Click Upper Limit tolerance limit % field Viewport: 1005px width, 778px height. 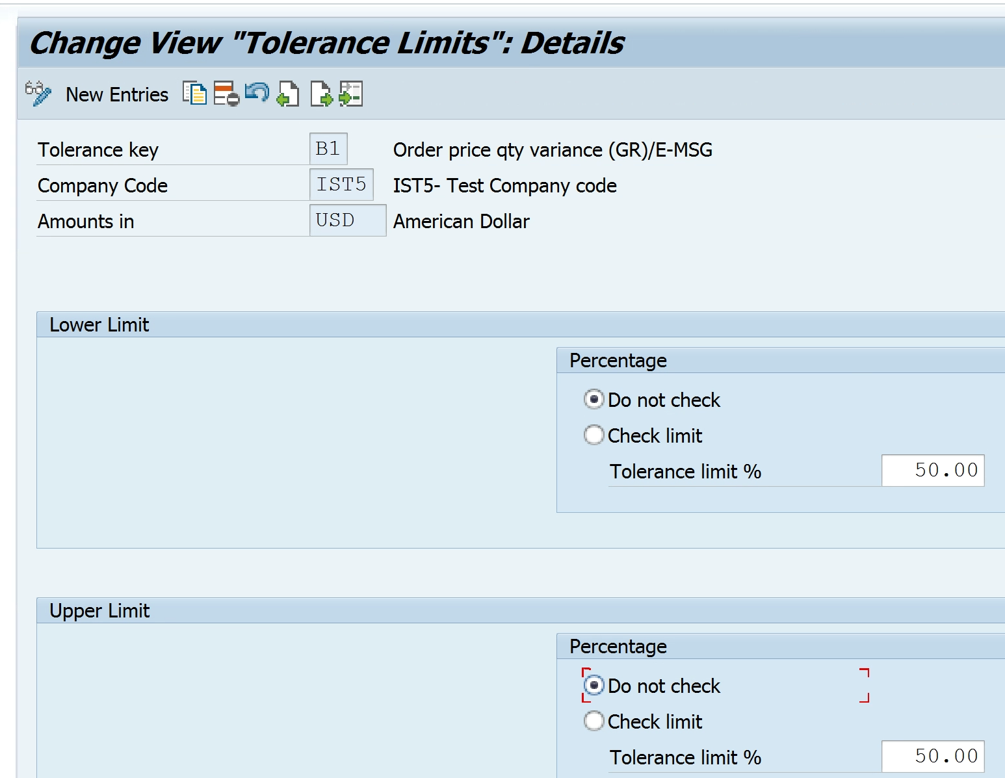click(933, 757)
